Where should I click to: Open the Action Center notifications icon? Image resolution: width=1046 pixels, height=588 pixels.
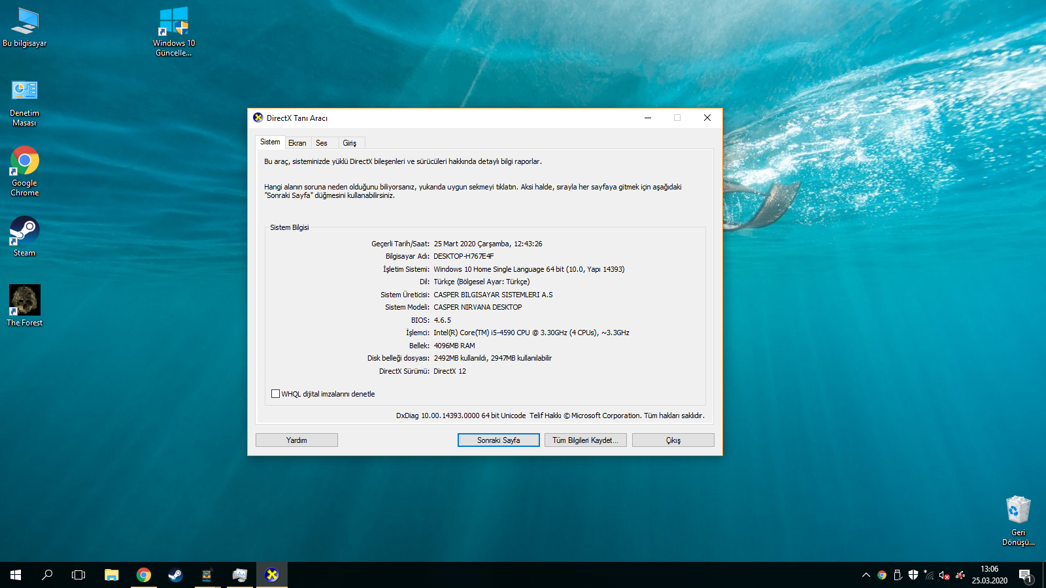pyautogui.click(x=1026, y=575)
